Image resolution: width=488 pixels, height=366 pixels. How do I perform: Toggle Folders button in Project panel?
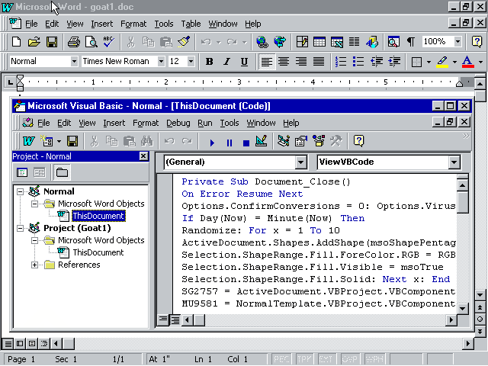click(62, 172)
